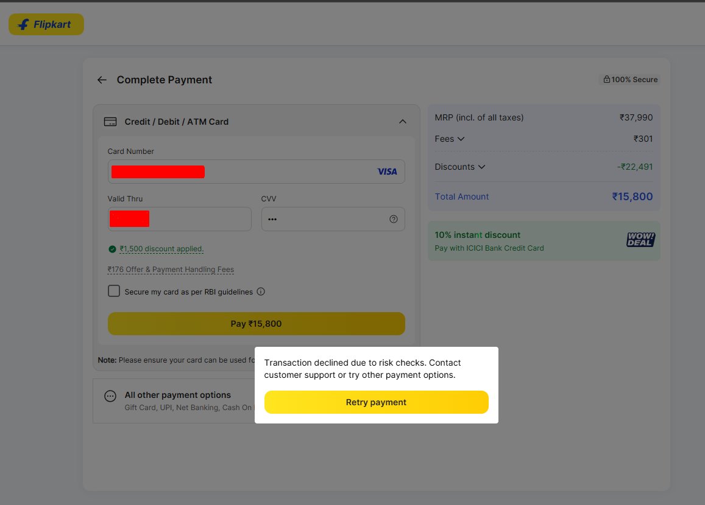Screen dimensions: 705x505
Task: Open the RBI guidelines info icon
Action: tap(261, 291)
